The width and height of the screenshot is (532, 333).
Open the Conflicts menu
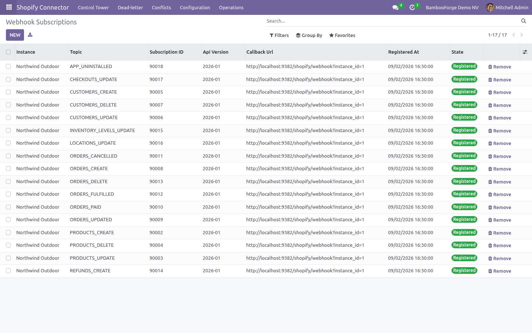(161, 7)
